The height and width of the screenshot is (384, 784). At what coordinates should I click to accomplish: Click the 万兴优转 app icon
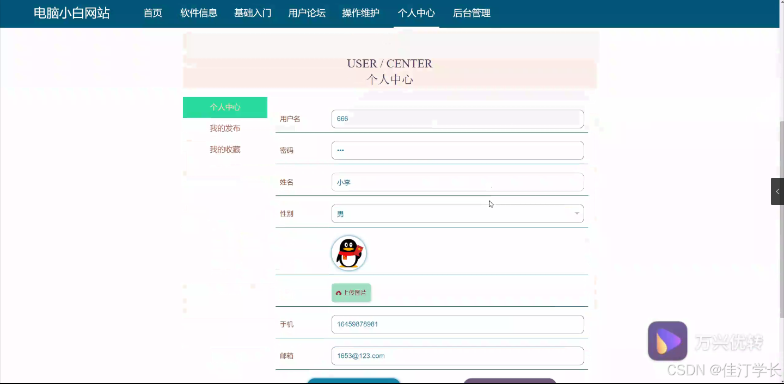[x=667, y=341]
